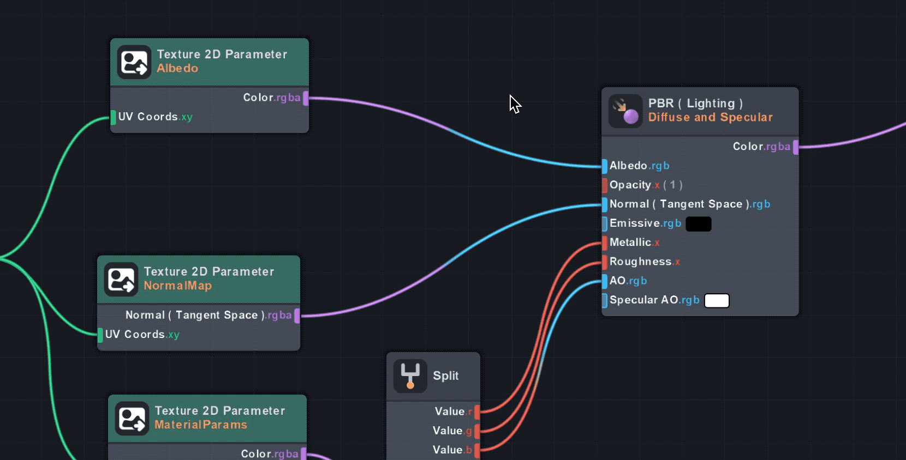Click the PBR Albedo.rgb input port

coord(605,166)
